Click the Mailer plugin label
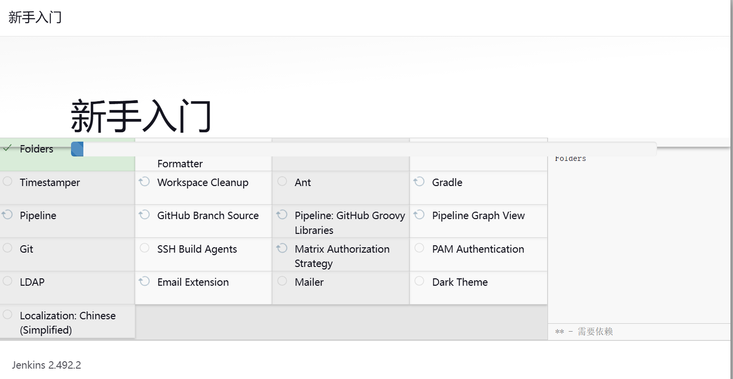This screenshot has width=733, height=379. 309,282
